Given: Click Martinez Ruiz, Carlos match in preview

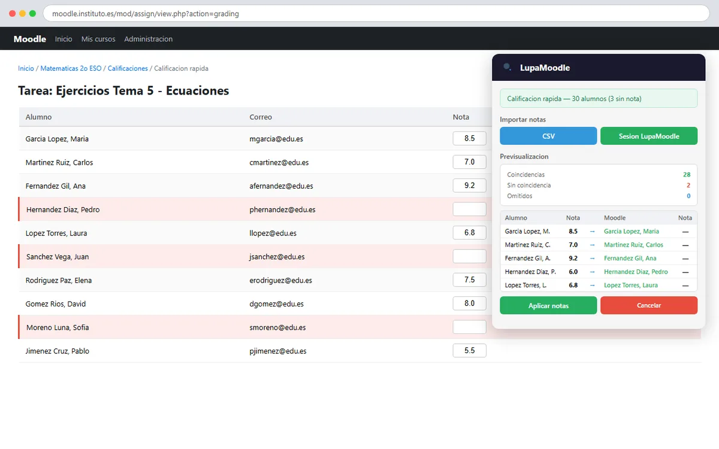Looking at the screenshot, I should (633, 245).
